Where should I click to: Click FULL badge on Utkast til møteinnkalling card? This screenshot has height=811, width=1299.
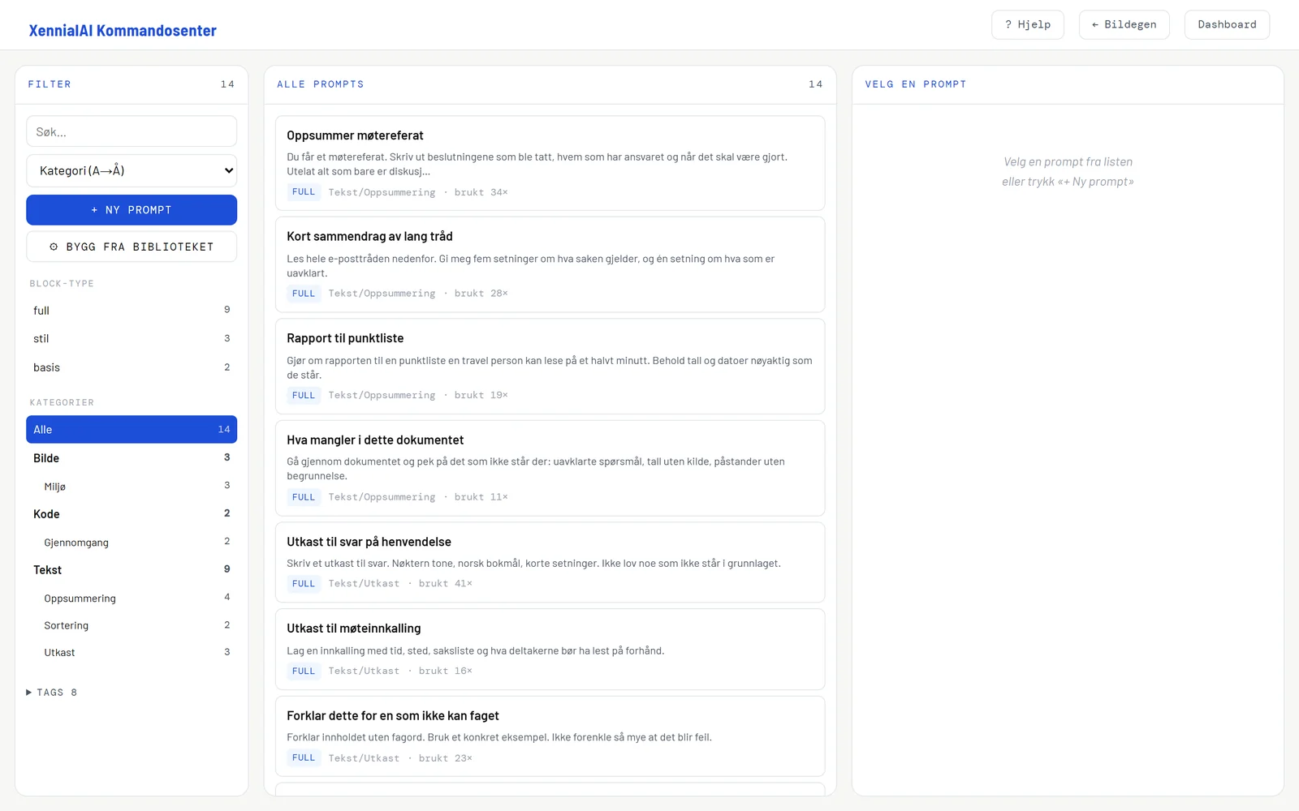pyautogui.click(x=304, y=672)
